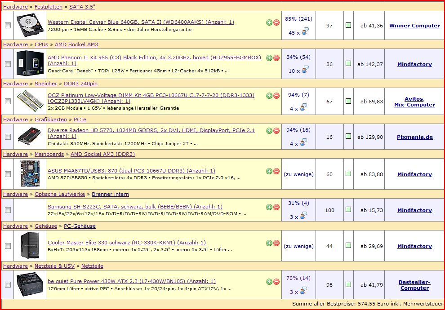Open Netzteile & USV category breadcrumb
This screenshot has height=310, width=445.
54,266
